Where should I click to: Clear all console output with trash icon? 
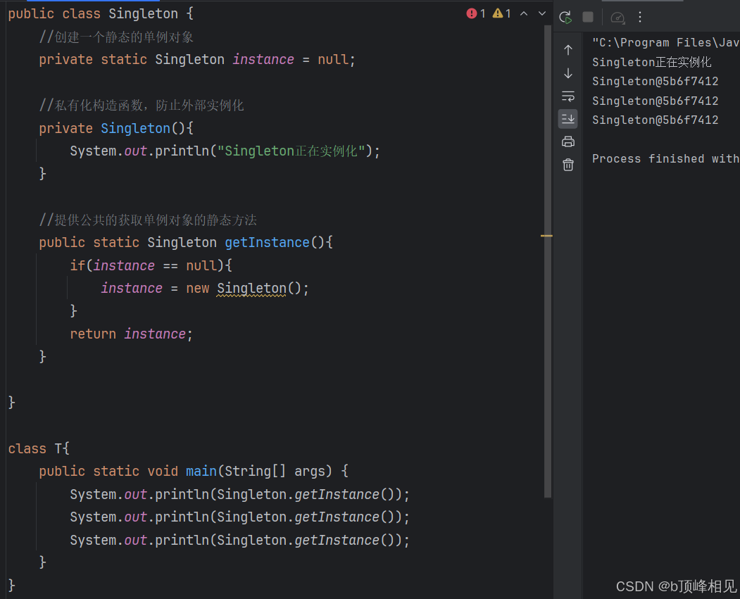tap(568, 165)
